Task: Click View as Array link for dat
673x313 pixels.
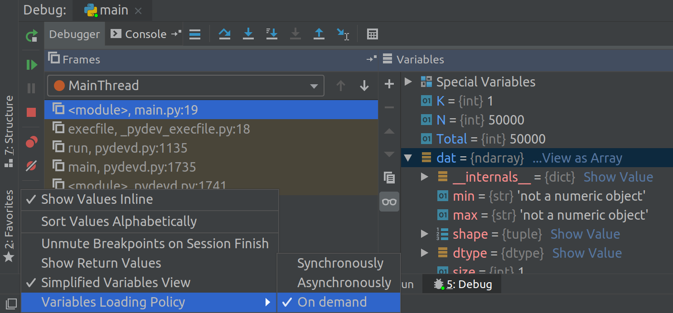Action: (x=577, y=158)
